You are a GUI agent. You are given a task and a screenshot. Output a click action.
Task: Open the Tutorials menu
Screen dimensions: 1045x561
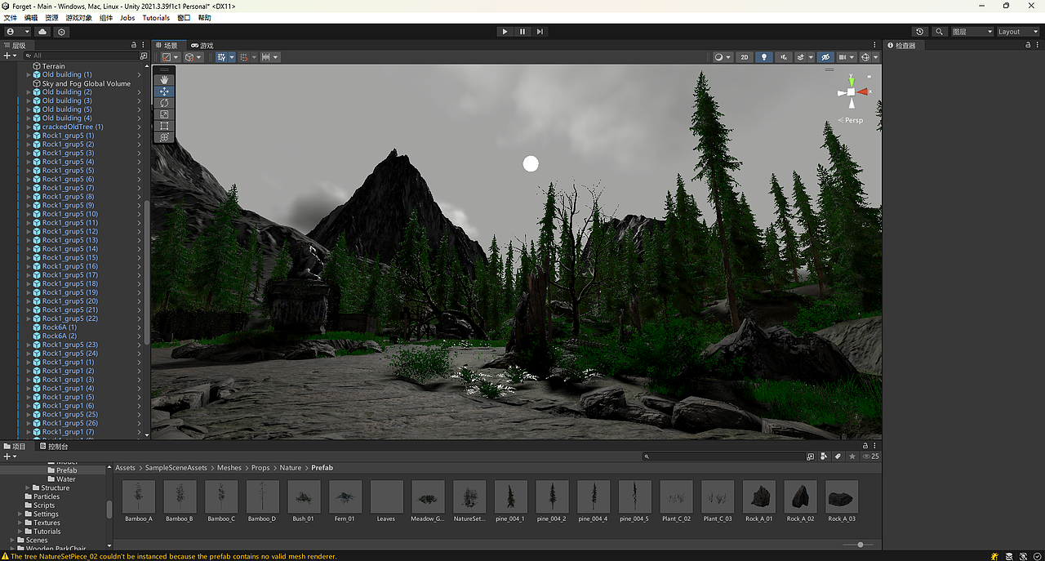point(156,17)
